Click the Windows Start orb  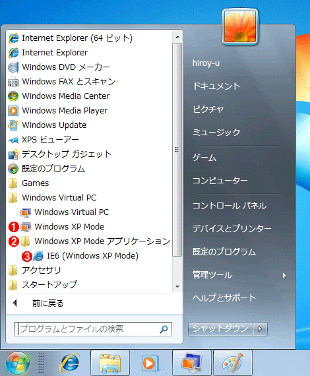(18, 363)
